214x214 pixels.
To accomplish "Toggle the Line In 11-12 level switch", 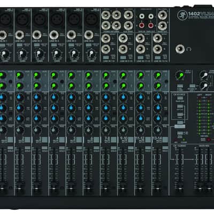I will 140,58.
